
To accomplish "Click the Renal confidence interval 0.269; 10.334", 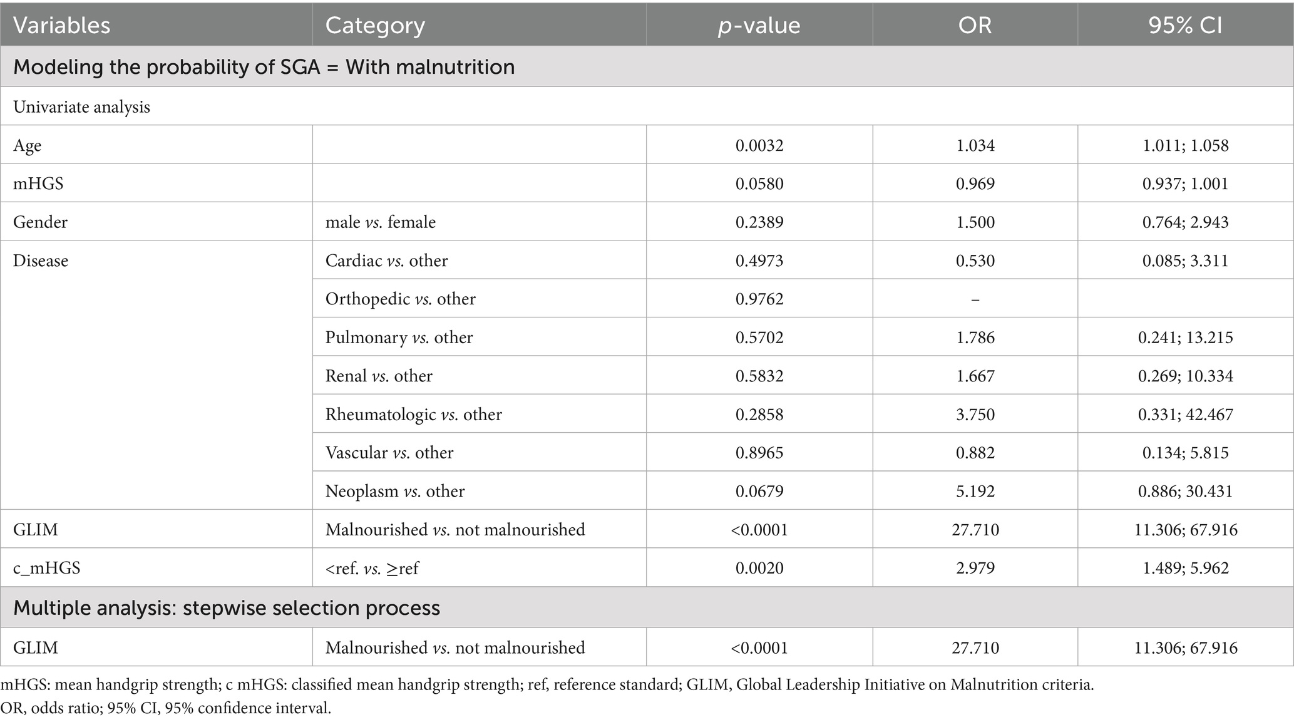I will coord(1185,376).
